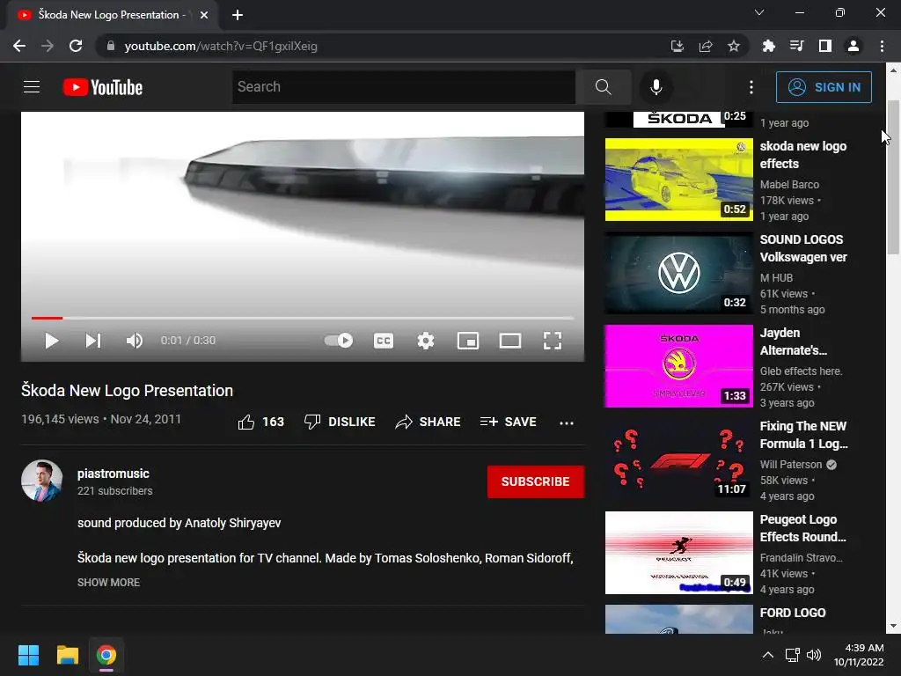Click the page vertical scrollbar
This screenshot has width=901, height=676.
(893, 176)
